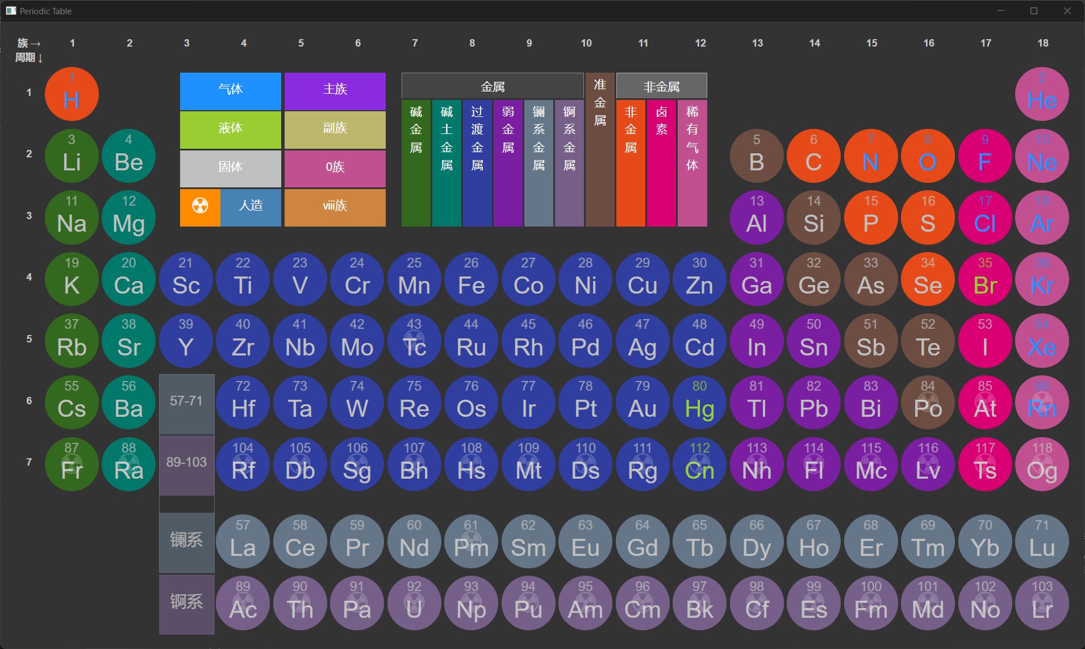The image size is (1085, 649).
Task: Open the Helium (He) element circle
Action: 1042,94
